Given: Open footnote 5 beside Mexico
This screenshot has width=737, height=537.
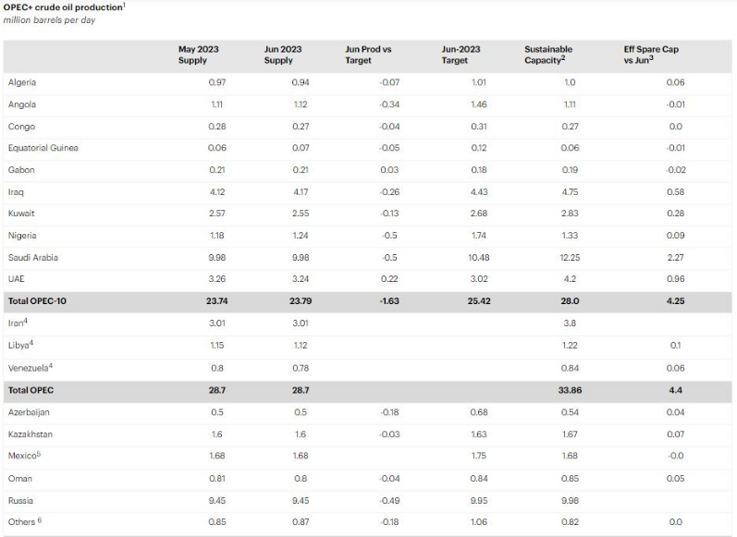Looking at the screenshot, I should pos(41,454).
